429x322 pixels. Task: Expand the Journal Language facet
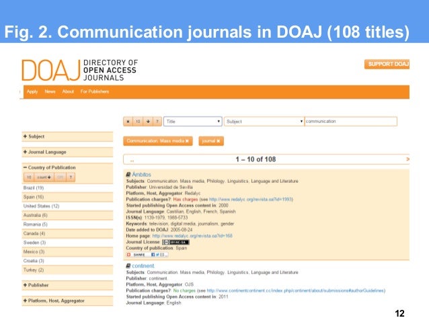point(67,152)
